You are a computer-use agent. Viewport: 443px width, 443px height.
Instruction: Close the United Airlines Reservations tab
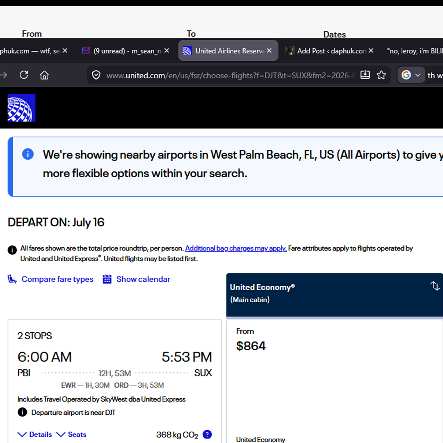pos(269,50)
